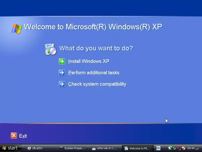The width and height of the screenshot is (202, 152).
Task: Click the Welcome to Microsoft taskbar button
Action: coord(138,148)
